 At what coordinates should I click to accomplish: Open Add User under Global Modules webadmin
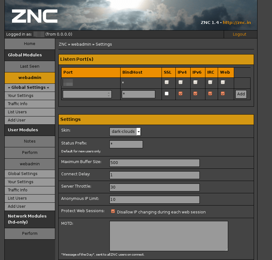pyautogui.click(x=30, y=120)
